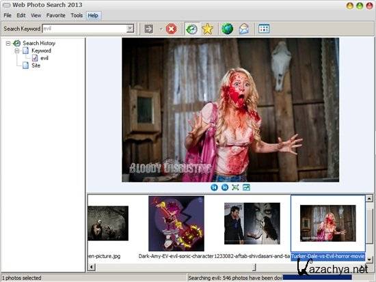The height and width of the screenshot is (282, 376).
Task: Collapse the Keyword tree node
Action: point(17,51)
